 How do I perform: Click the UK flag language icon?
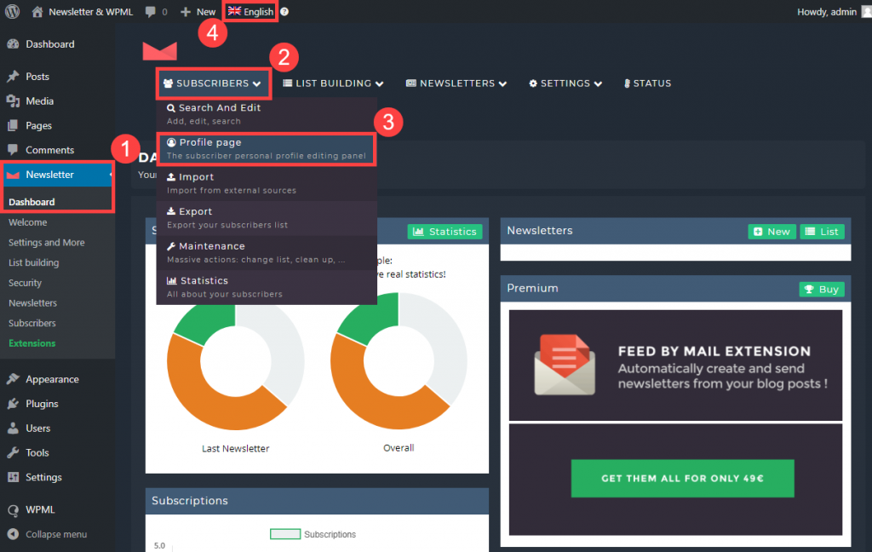pos(235,11)
